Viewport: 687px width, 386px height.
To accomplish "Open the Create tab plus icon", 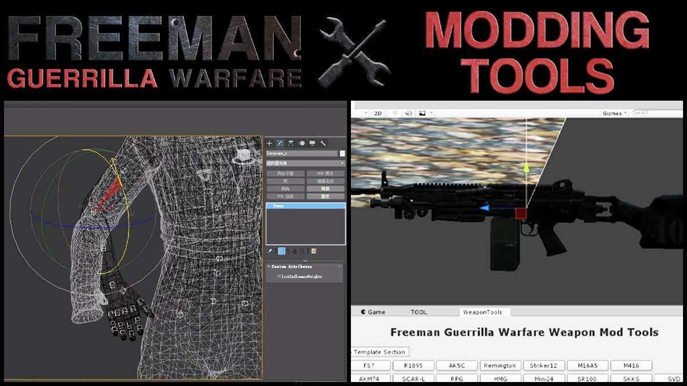I will click(270, 143).
